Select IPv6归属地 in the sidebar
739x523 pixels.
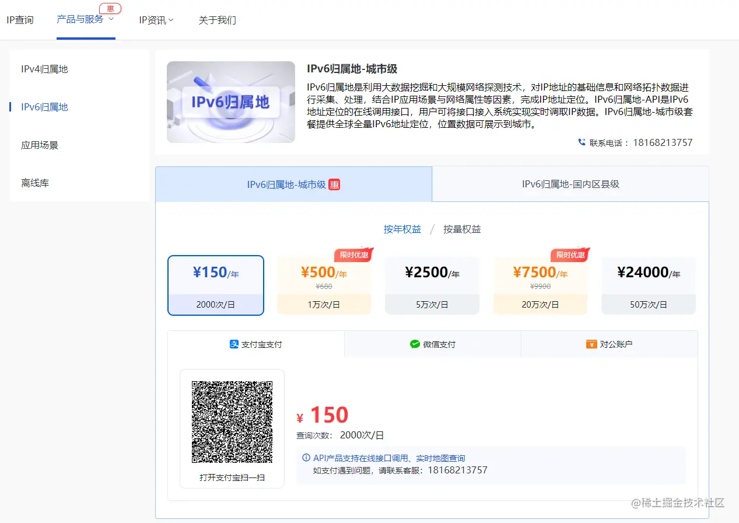[44, 107]
